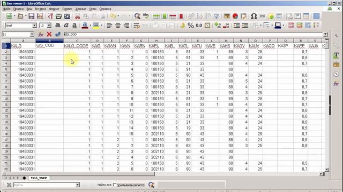Toggle italic formatting

[66, 26]
